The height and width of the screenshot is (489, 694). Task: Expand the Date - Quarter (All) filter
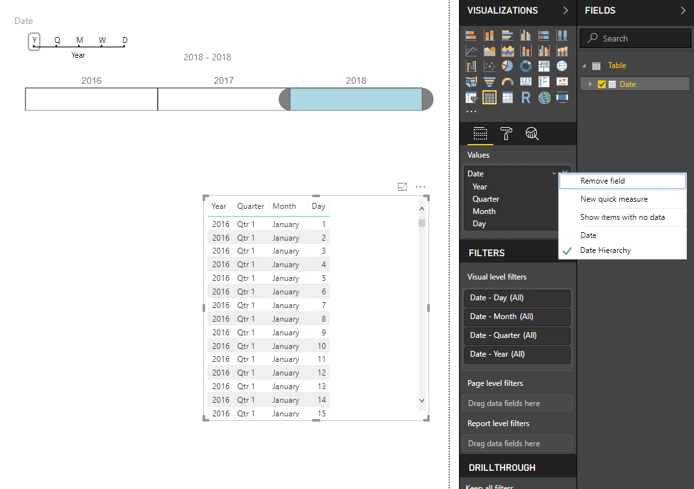517,335
